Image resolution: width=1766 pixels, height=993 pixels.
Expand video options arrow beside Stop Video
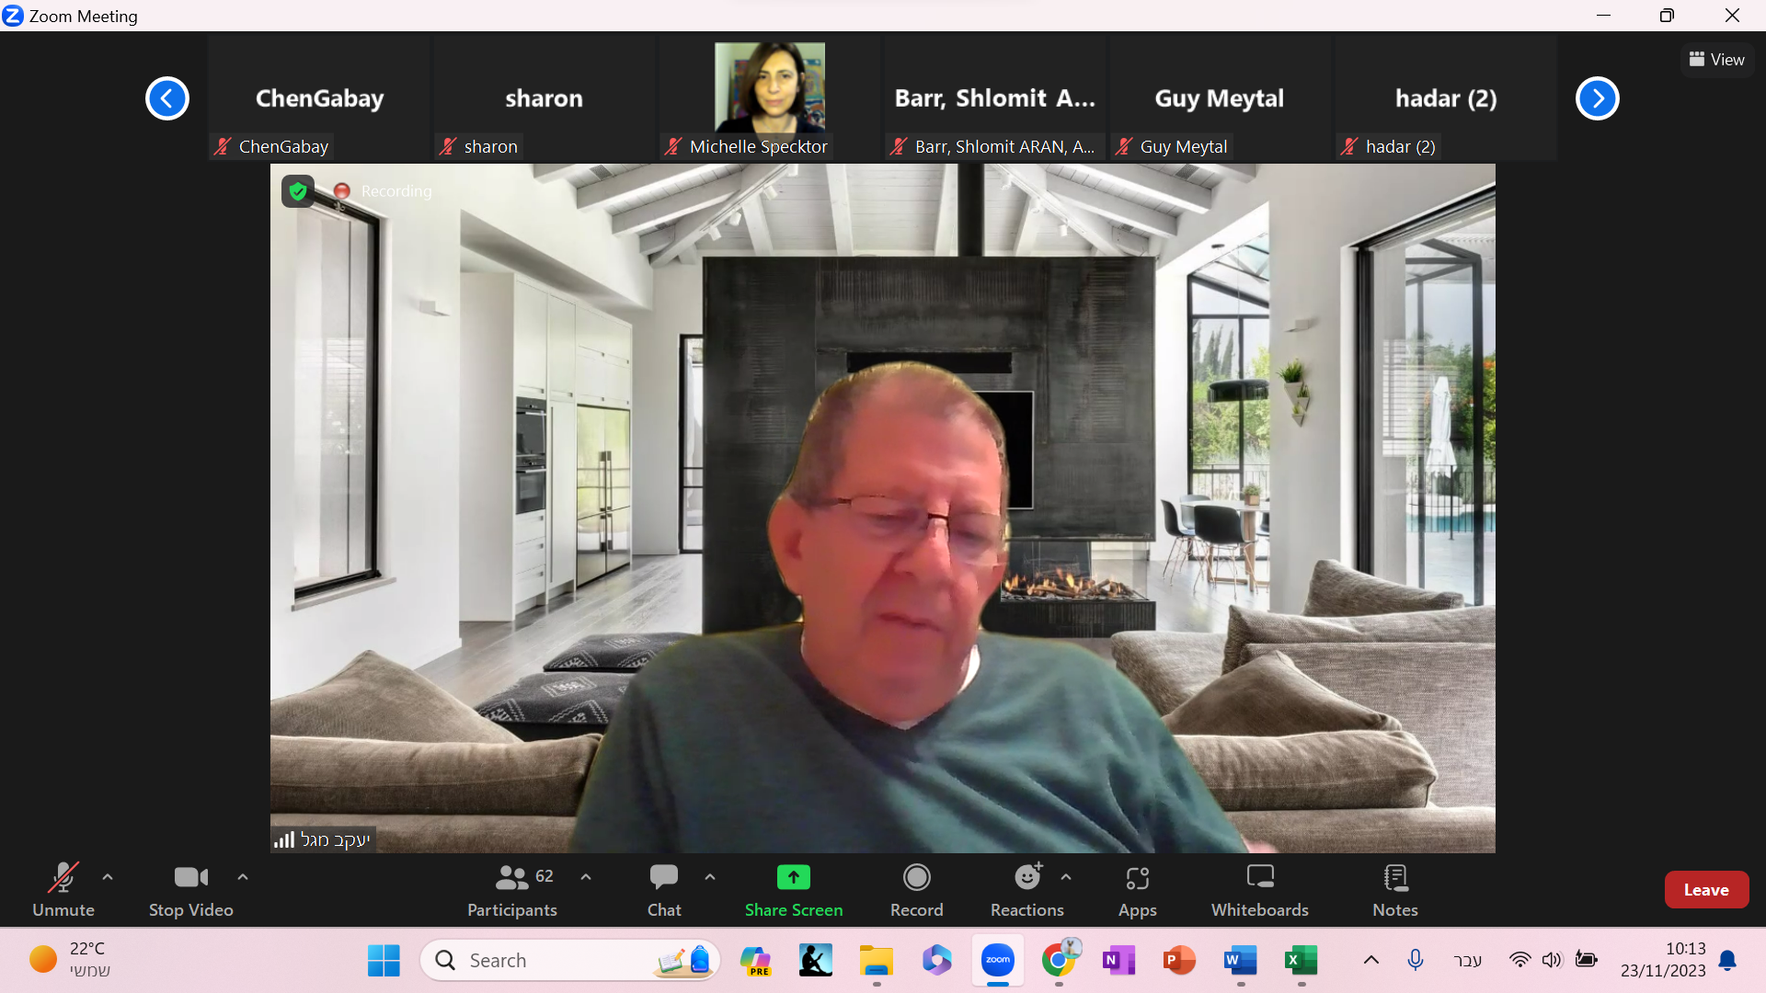tap(243, 877)
